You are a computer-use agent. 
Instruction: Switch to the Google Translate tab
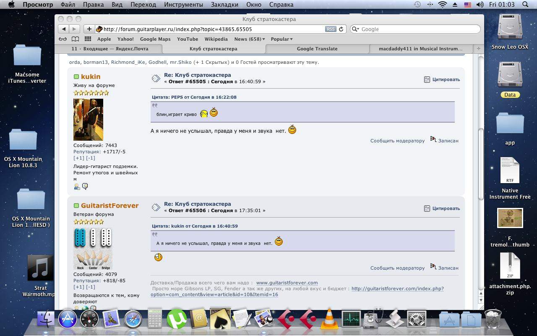317,49
